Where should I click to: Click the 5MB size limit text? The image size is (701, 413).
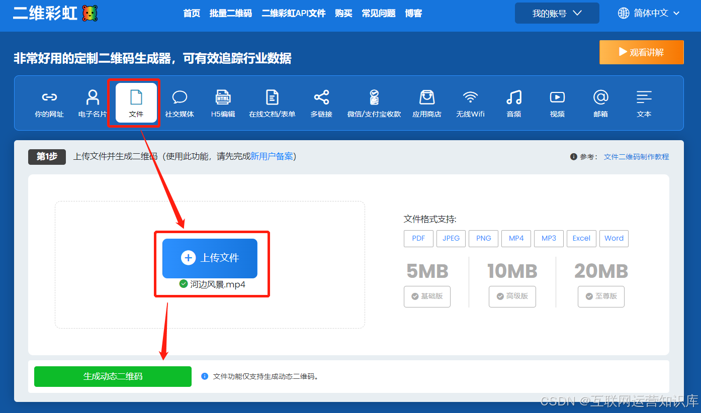coord(427,271)
